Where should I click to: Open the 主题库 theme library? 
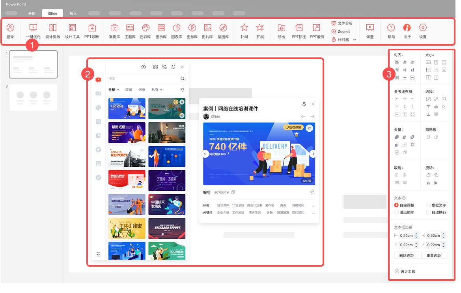130,31
